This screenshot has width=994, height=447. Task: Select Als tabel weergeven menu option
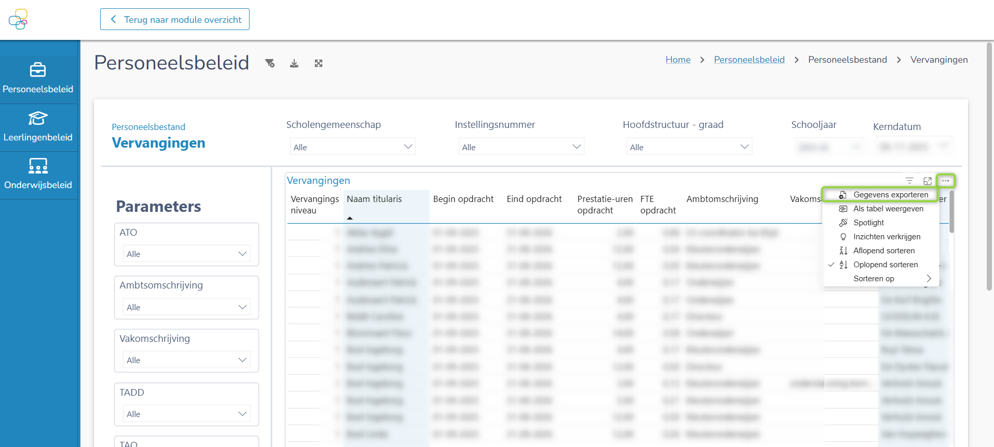pos(888,209)
